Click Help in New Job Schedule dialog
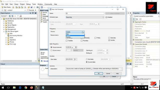This screenshot has height=90, width=160. pos(117,73)
